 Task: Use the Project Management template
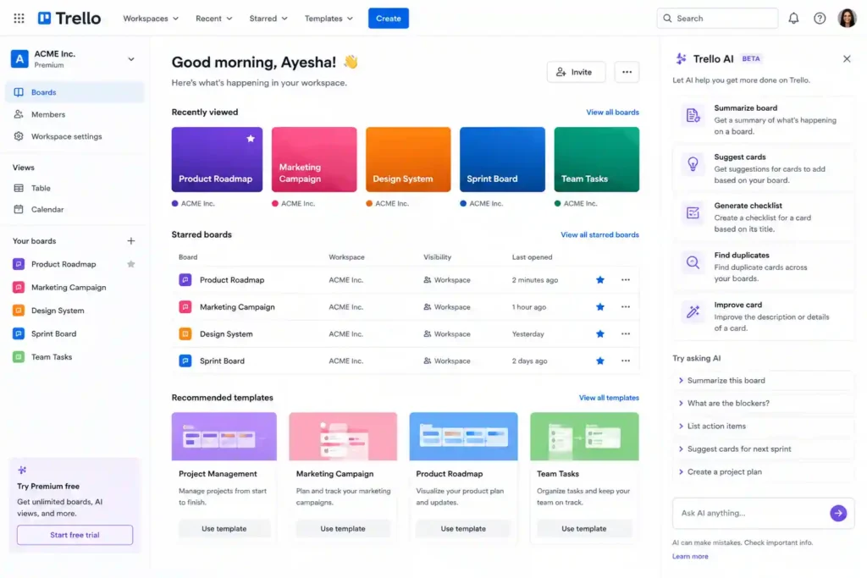224,529
